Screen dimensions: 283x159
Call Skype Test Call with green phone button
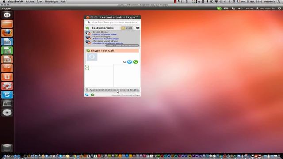135,62
